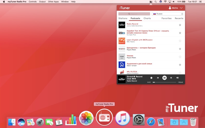The width and height of the screenshot is (205, 128).
Task: Open the myTuner Radio Pro app menu
Action: [17, 2]
